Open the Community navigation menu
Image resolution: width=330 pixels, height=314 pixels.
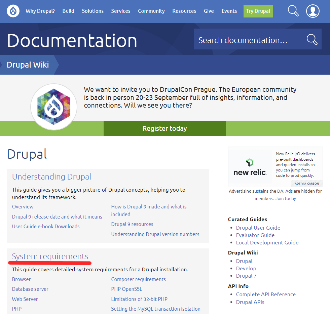pyautogui.click(x=151, y=11)
